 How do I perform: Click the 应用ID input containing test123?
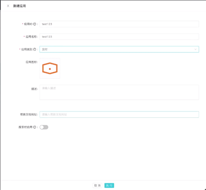pos(119,24)
